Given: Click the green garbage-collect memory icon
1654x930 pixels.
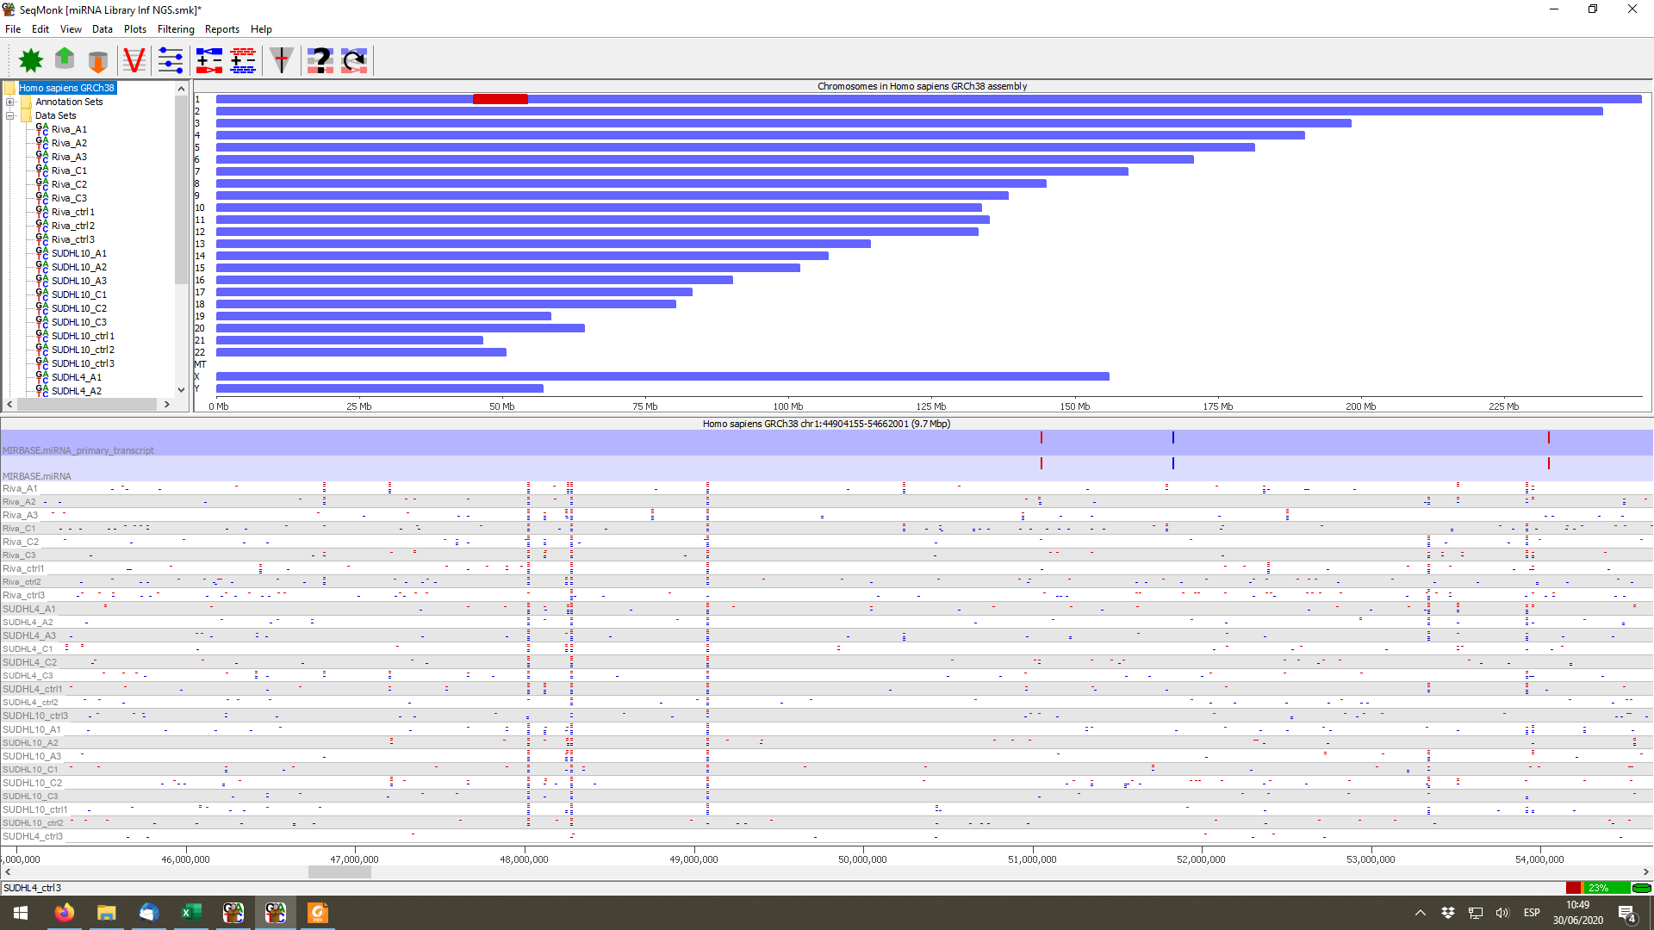Looking at the screenshot, I should tap(1641, 888).
